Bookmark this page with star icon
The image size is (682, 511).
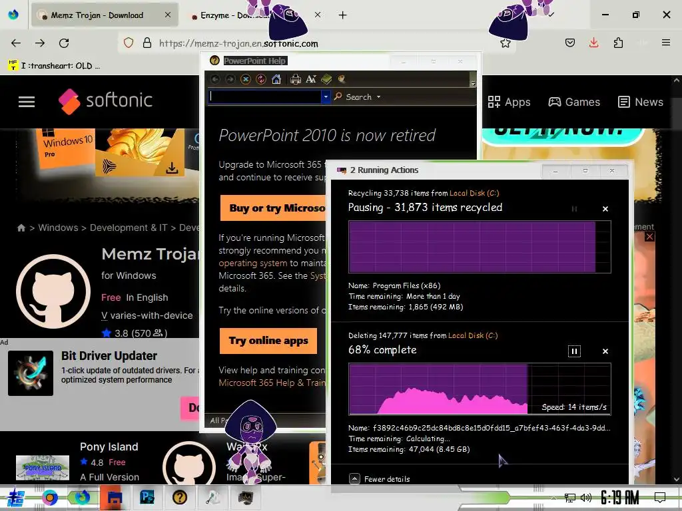click(505, 43)
